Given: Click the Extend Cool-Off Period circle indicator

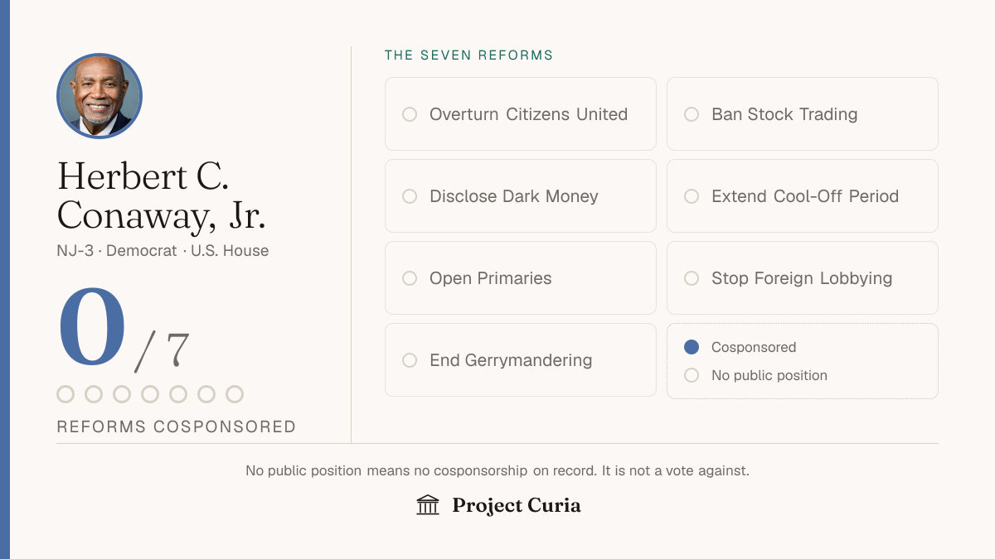Looking at the screenshot, I should coord(692,196).
